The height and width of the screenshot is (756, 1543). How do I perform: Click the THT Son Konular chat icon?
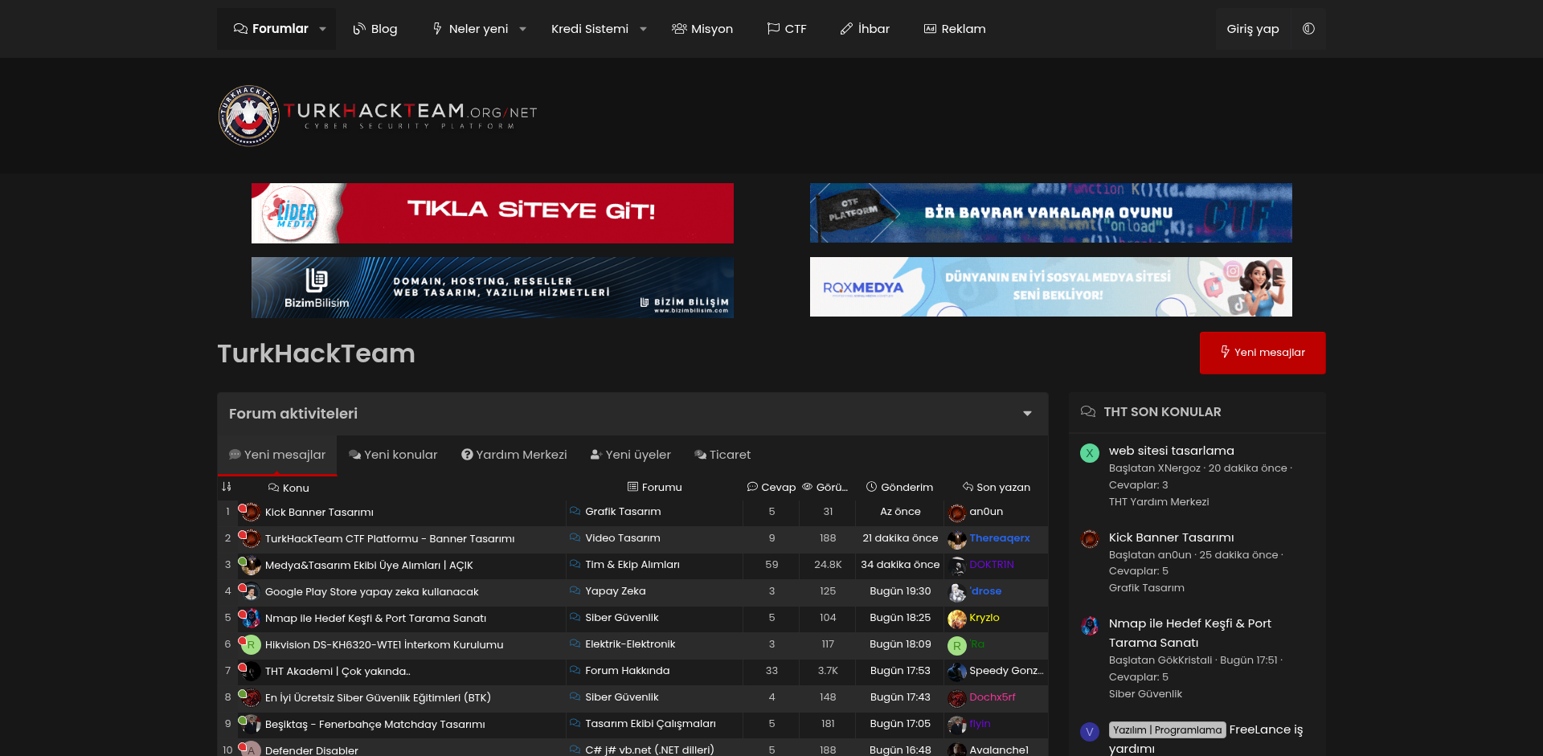pyautogui.click(x=1088, y=412)
